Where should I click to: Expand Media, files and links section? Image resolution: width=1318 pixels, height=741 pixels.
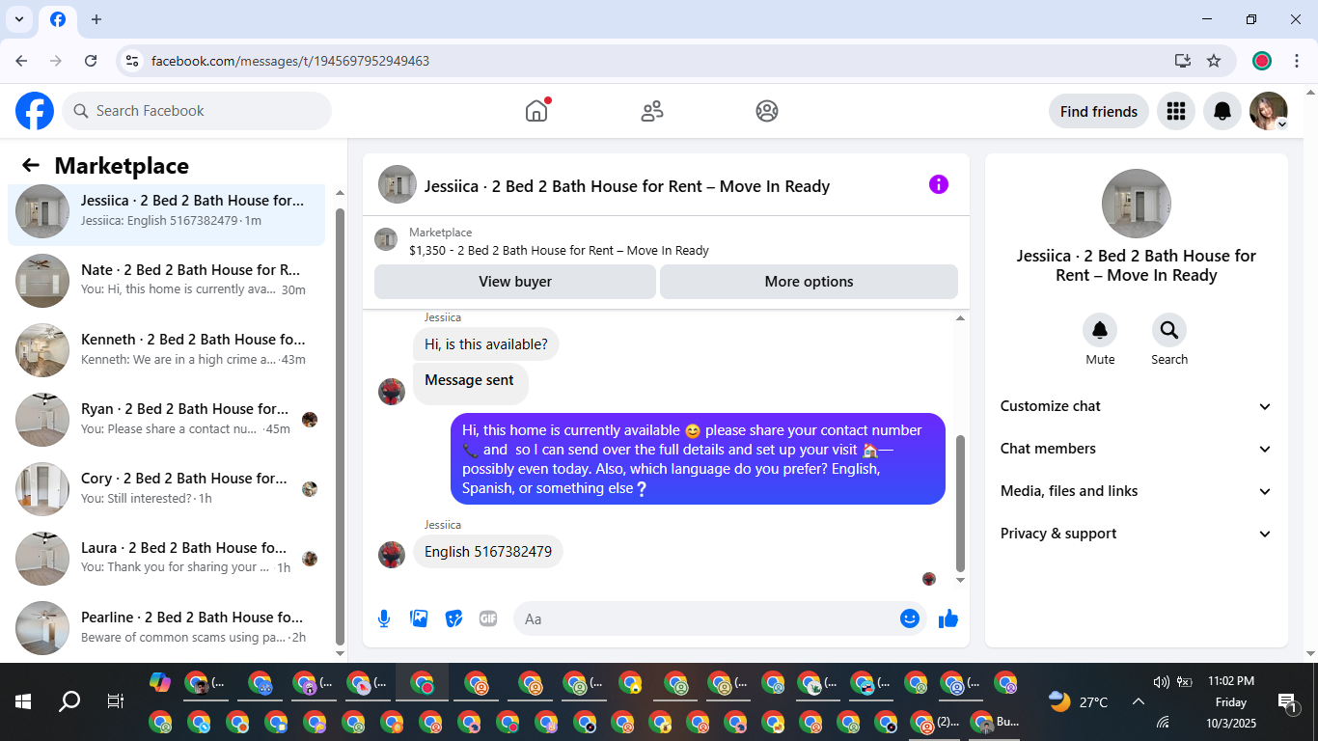[1137, 491]
